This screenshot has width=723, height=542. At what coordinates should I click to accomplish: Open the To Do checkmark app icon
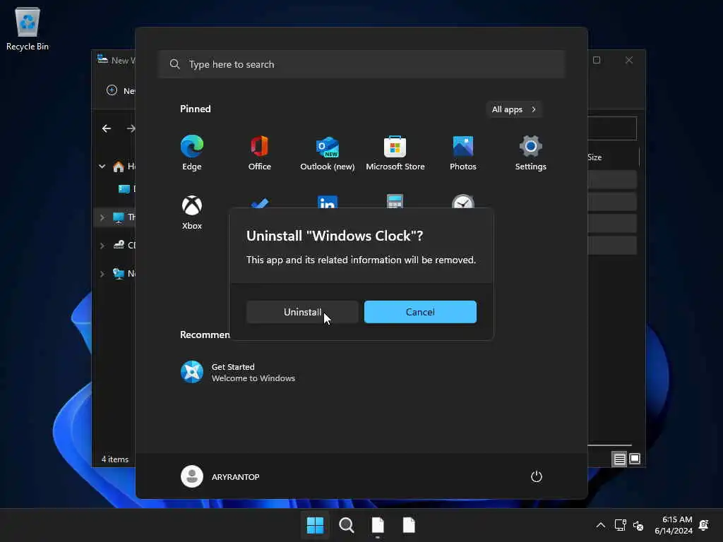tap(260, 203)
